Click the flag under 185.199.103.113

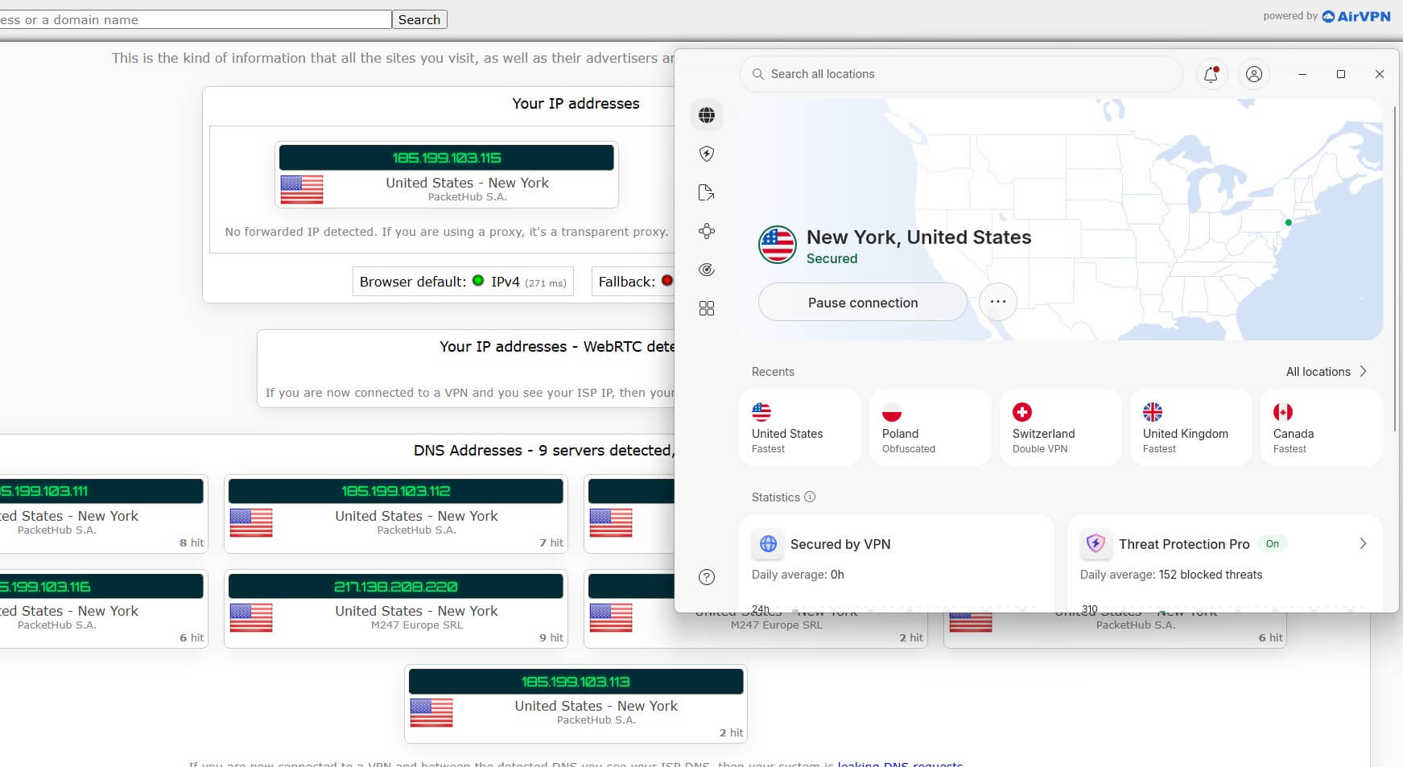(431, 713)
